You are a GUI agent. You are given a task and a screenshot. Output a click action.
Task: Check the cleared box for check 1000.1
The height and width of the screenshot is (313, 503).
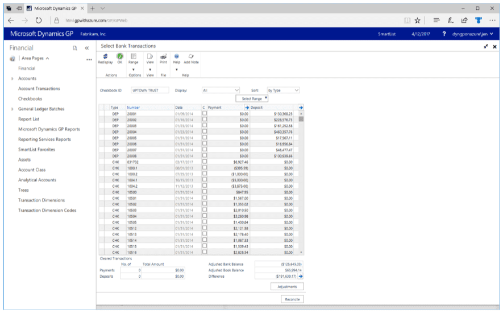click(x=205, y=168)
